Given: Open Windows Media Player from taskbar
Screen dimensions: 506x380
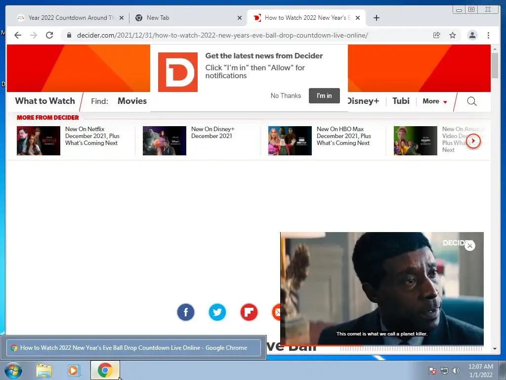Looking at the screenshot, I should (x=73, y=371).
